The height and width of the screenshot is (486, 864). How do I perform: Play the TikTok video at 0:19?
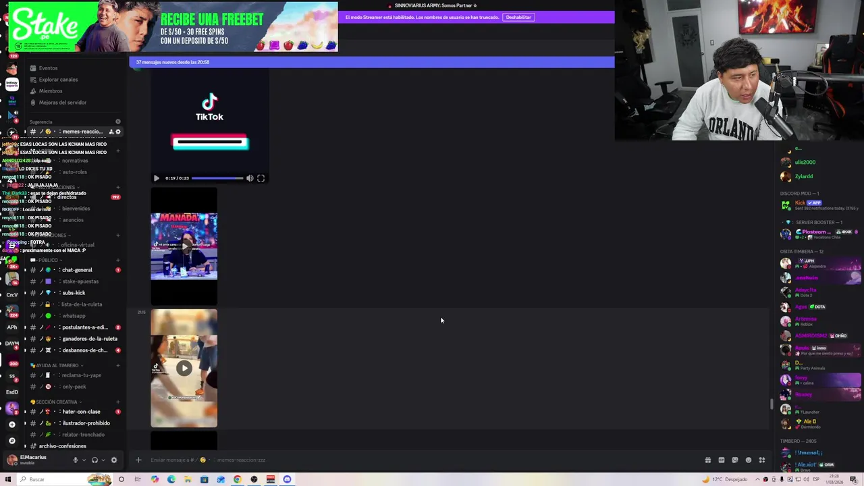pos(156,178)
